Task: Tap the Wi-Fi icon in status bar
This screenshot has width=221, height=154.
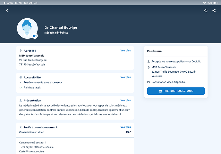Action: click(204, 3)
